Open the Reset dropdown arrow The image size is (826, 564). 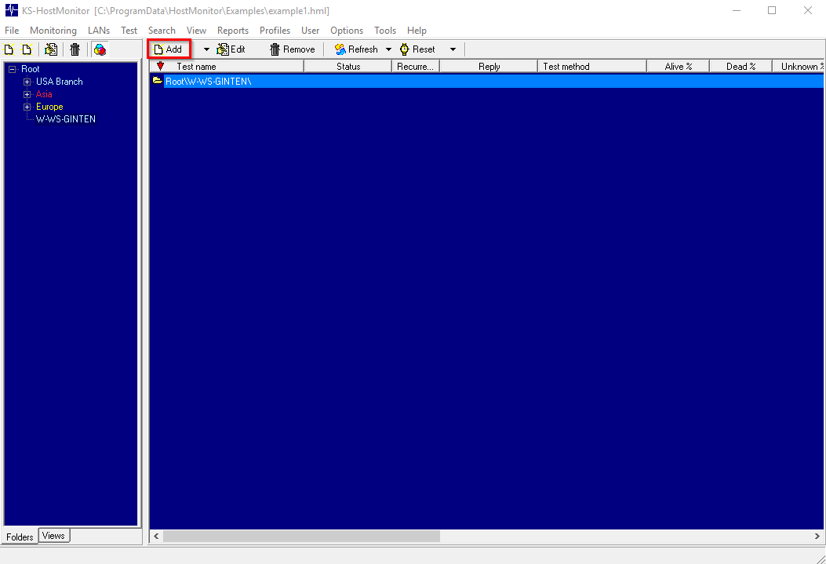pyautogui.click(x=453, y=49)
